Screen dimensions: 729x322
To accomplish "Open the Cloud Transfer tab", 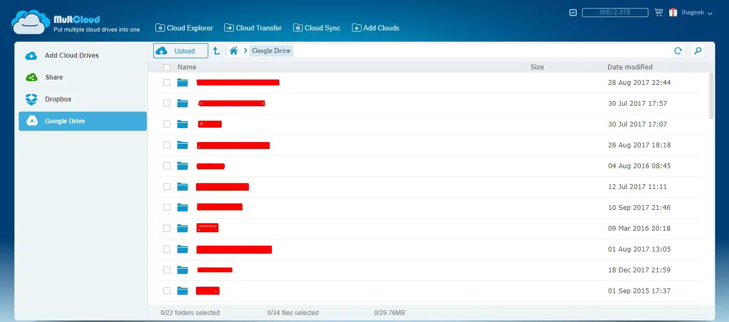I will click(253, 28).
